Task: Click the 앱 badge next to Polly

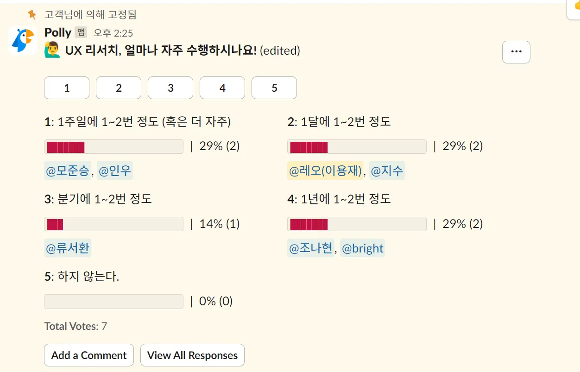Action: pos(81,32)
